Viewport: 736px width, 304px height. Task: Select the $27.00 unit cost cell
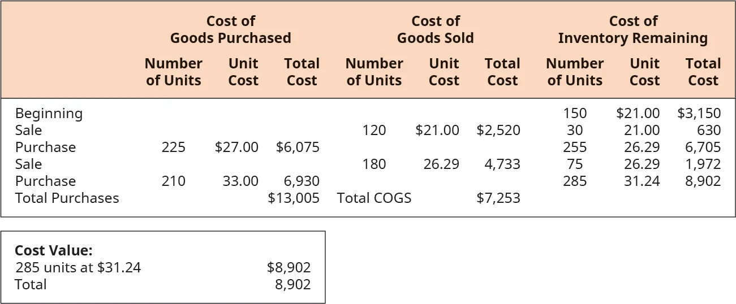pos(236,147)
